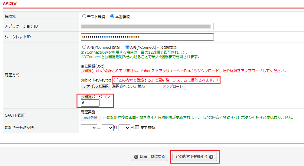
Task: Click the 認証キー有効期限 row label
Action: (x=19, y=127)
